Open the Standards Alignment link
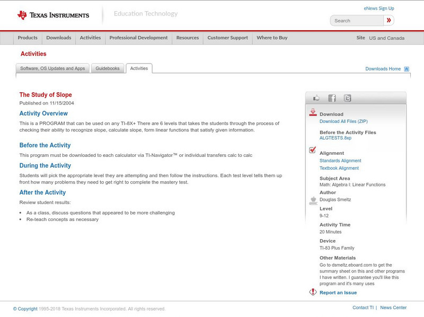 tap(340, 161)
